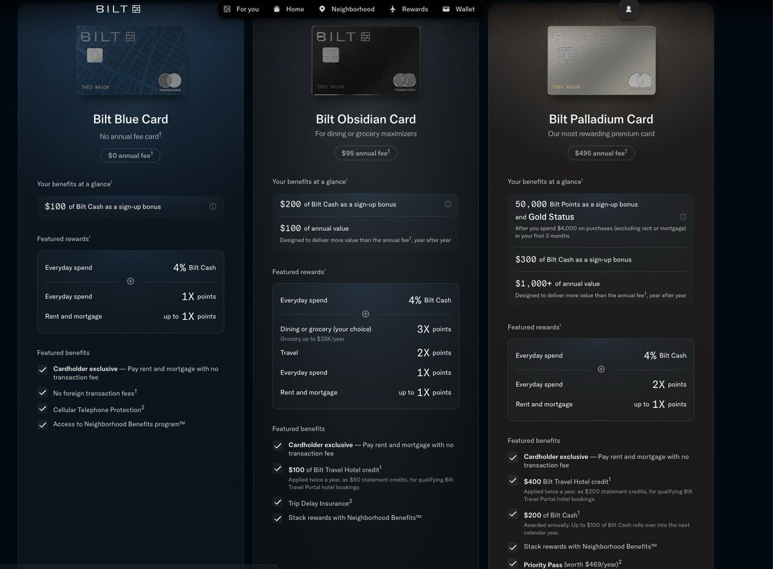
Task: Open the For you tab
Action: coord(241,9)
